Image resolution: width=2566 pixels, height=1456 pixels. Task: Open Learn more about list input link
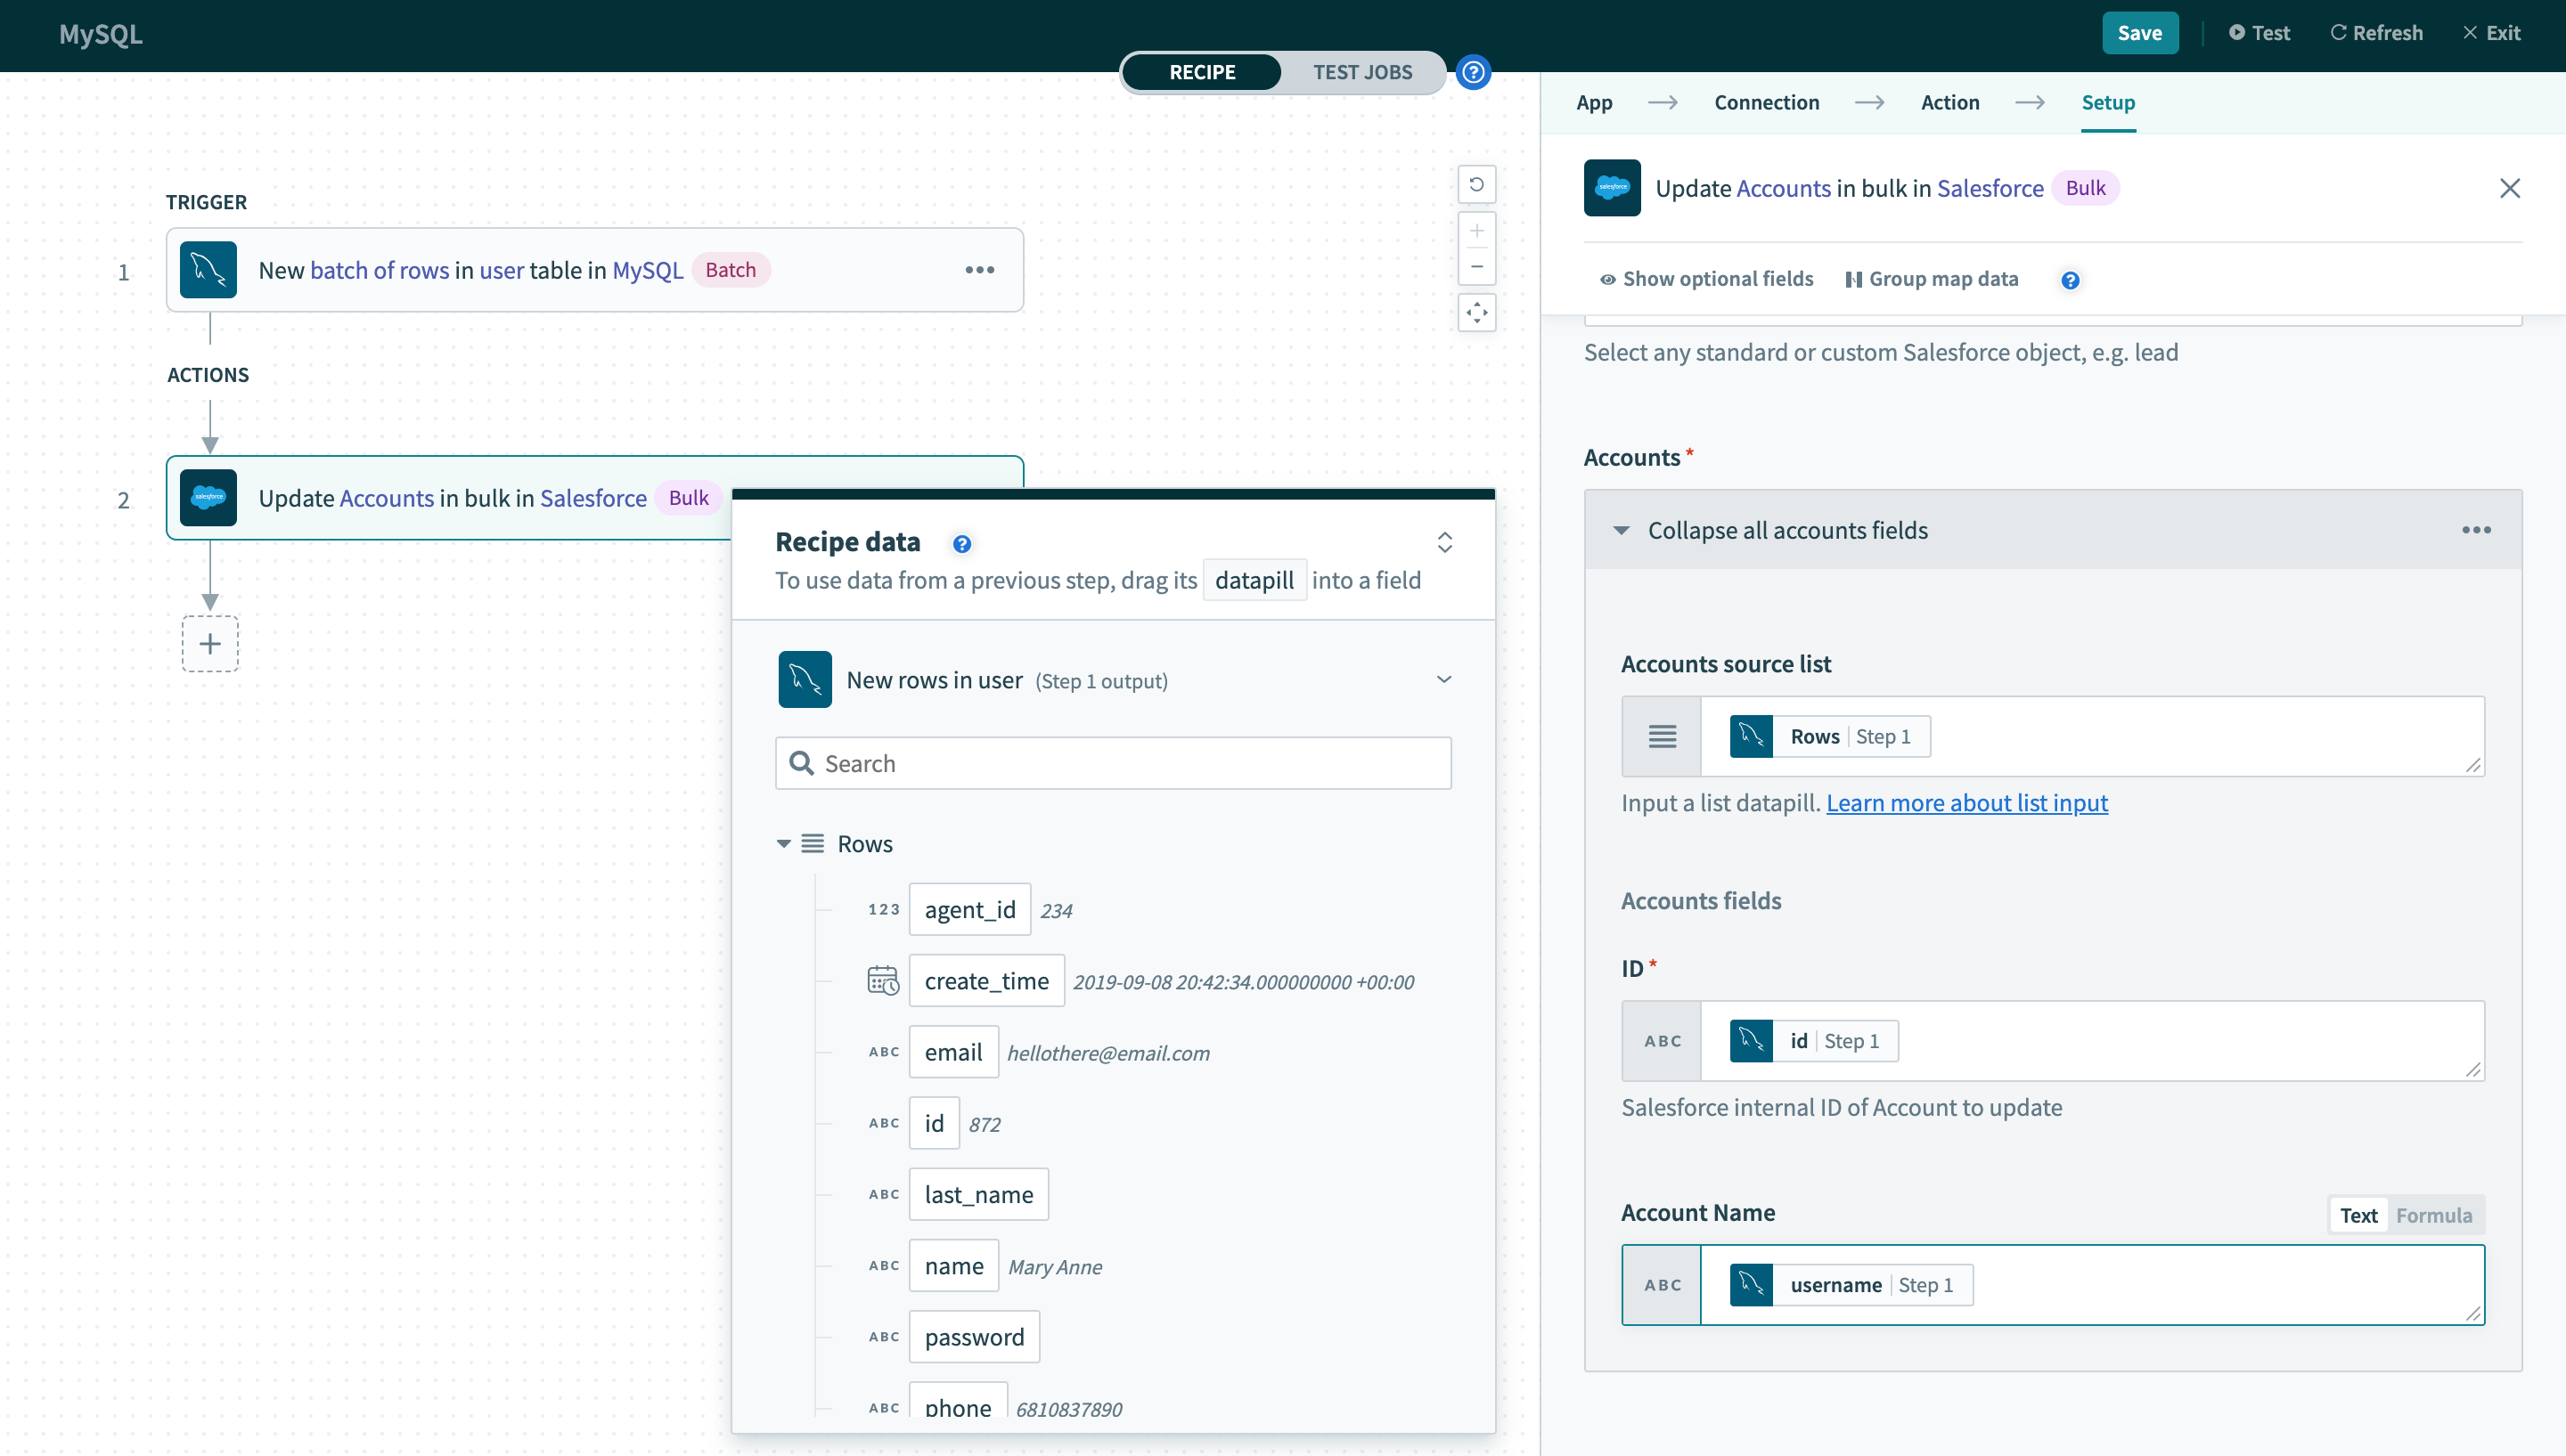[x=1965, y=803]
